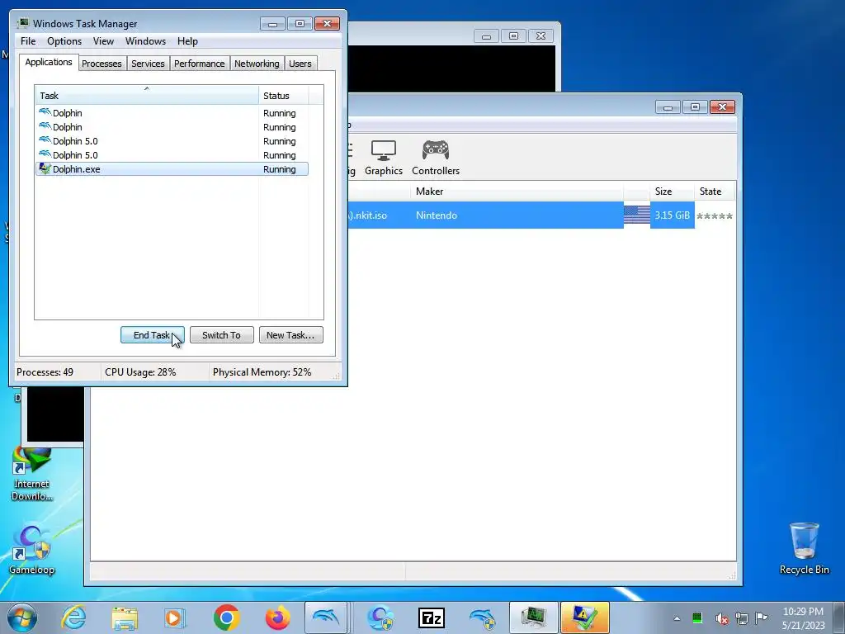Click CPU Usage: 28% in status bar
The width and height of the screenshot is (845, 634).
[140, 372]
